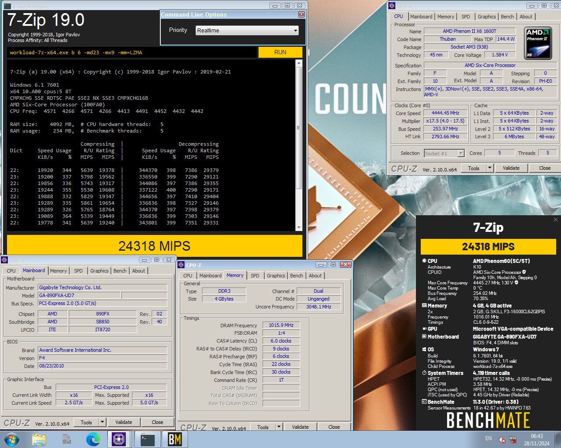The width and height of the screenshot is (561, 448).
Task: Expand Tools arrow in CPU tab window
Action: pos(490,168)
